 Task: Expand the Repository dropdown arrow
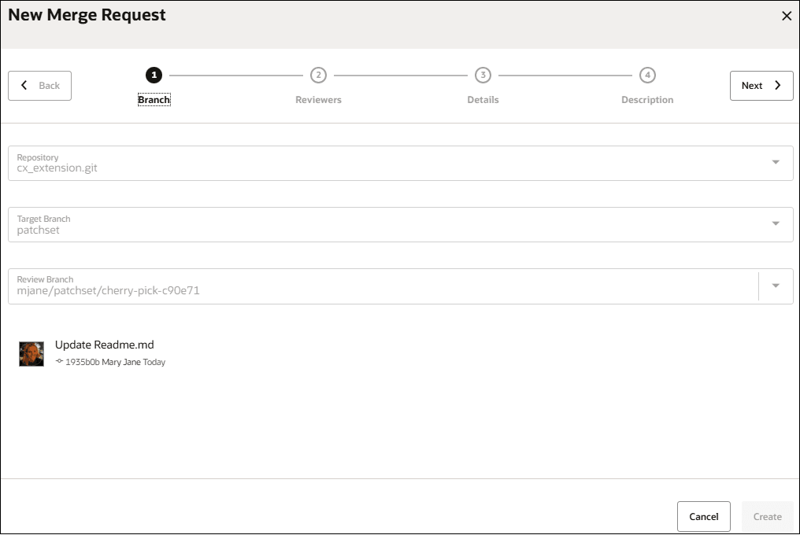click(x=776, y=162)
